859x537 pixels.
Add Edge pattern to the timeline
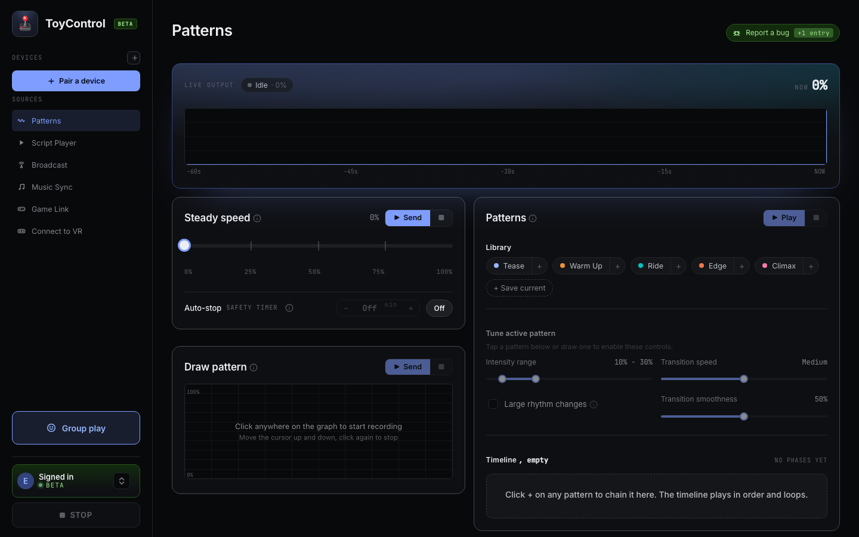741,266
